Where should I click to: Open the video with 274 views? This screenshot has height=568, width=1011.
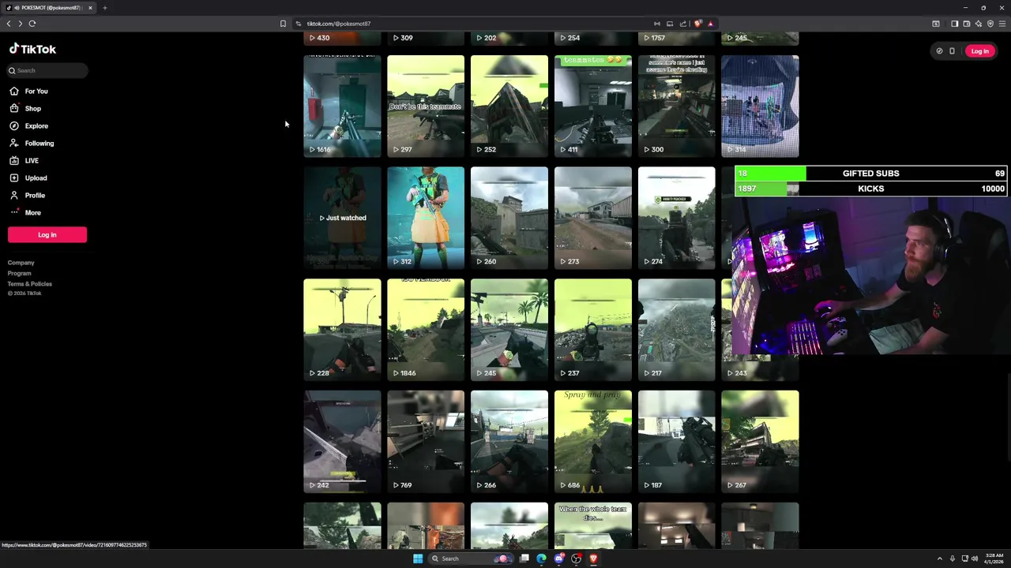677,218
